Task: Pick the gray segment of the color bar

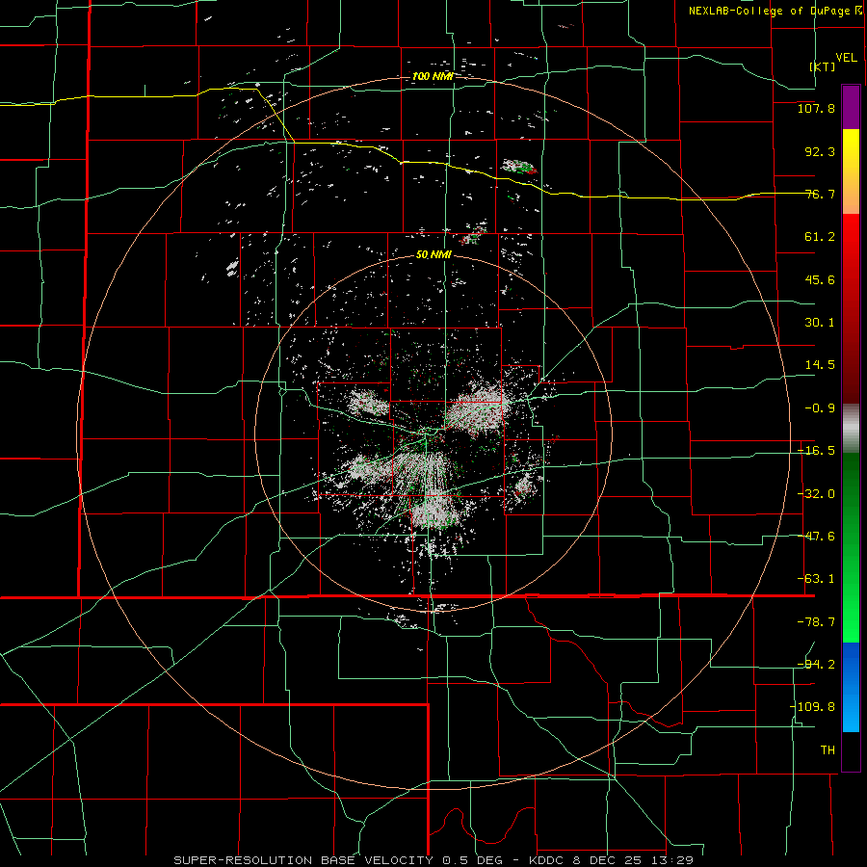Action: click(851, 429)
